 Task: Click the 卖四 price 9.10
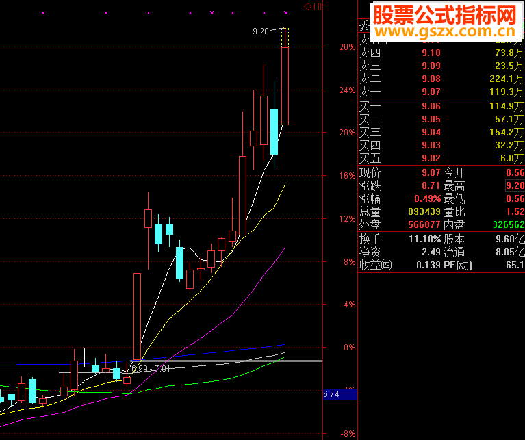point(431,53)
